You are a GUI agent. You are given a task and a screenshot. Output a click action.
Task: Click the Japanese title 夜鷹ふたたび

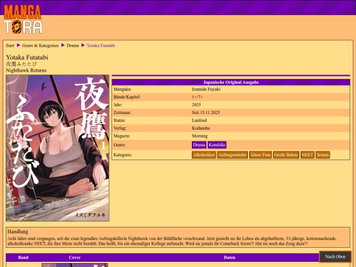click(21, 64)
